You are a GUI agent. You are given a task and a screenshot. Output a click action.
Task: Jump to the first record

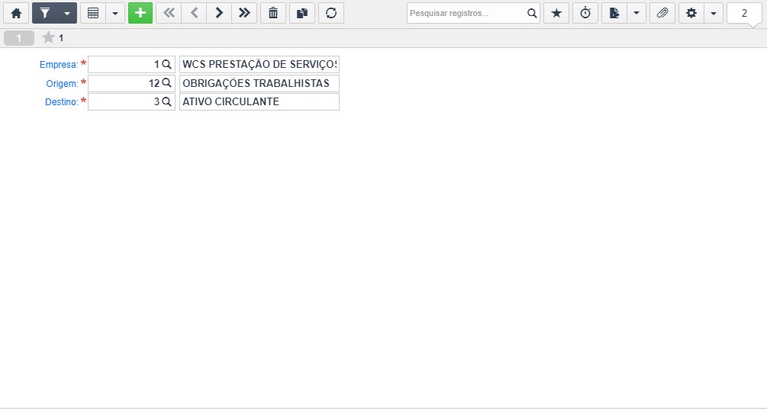169,13
